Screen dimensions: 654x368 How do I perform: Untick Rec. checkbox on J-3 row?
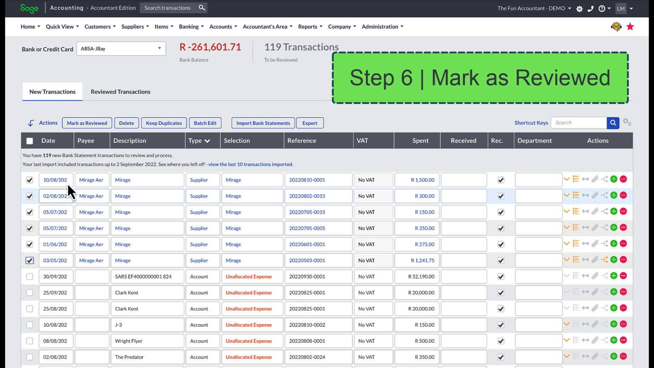click(501, 325)
